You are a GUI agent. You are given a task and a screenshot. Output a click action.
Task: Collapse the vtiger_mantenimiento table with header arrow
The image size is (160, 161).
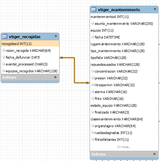pos(155,9)
